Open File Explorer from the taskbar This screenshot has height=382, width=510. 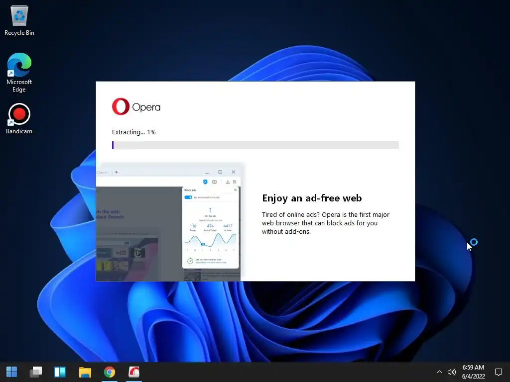point(85,372)
